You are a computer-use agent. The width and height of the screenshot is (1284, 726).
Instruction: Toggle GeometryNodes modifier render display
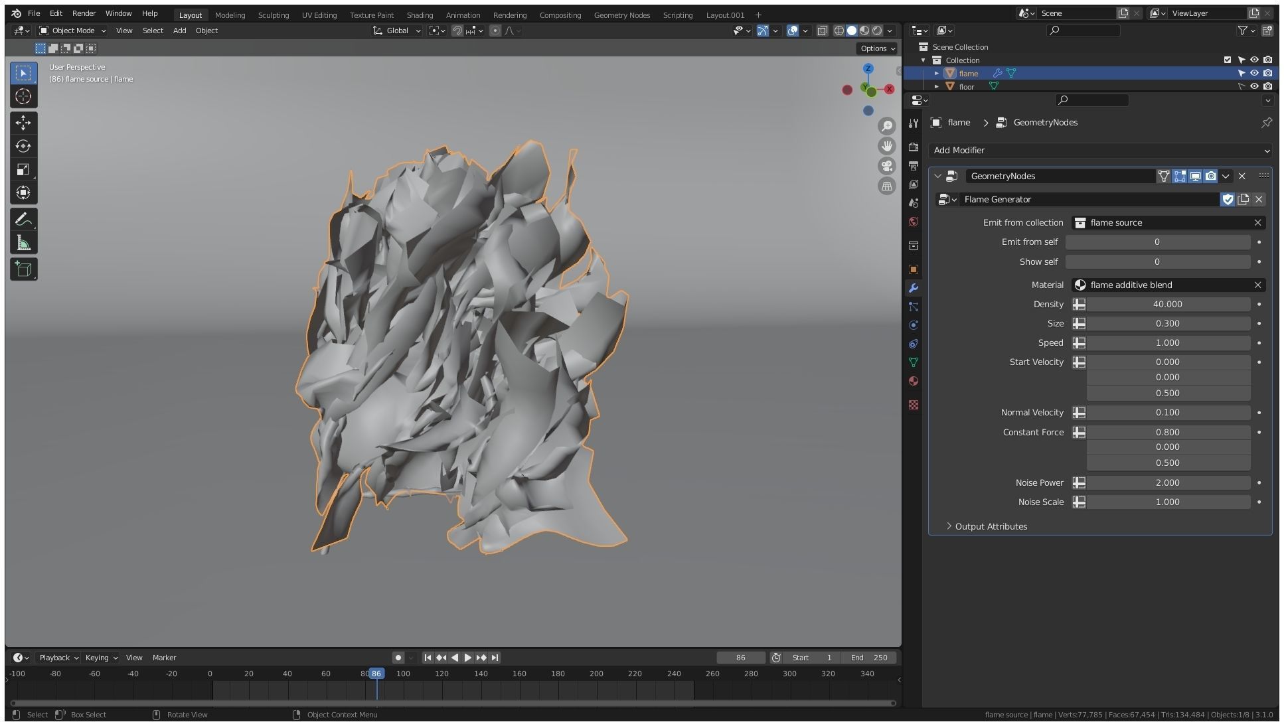tap(1211, 176)
